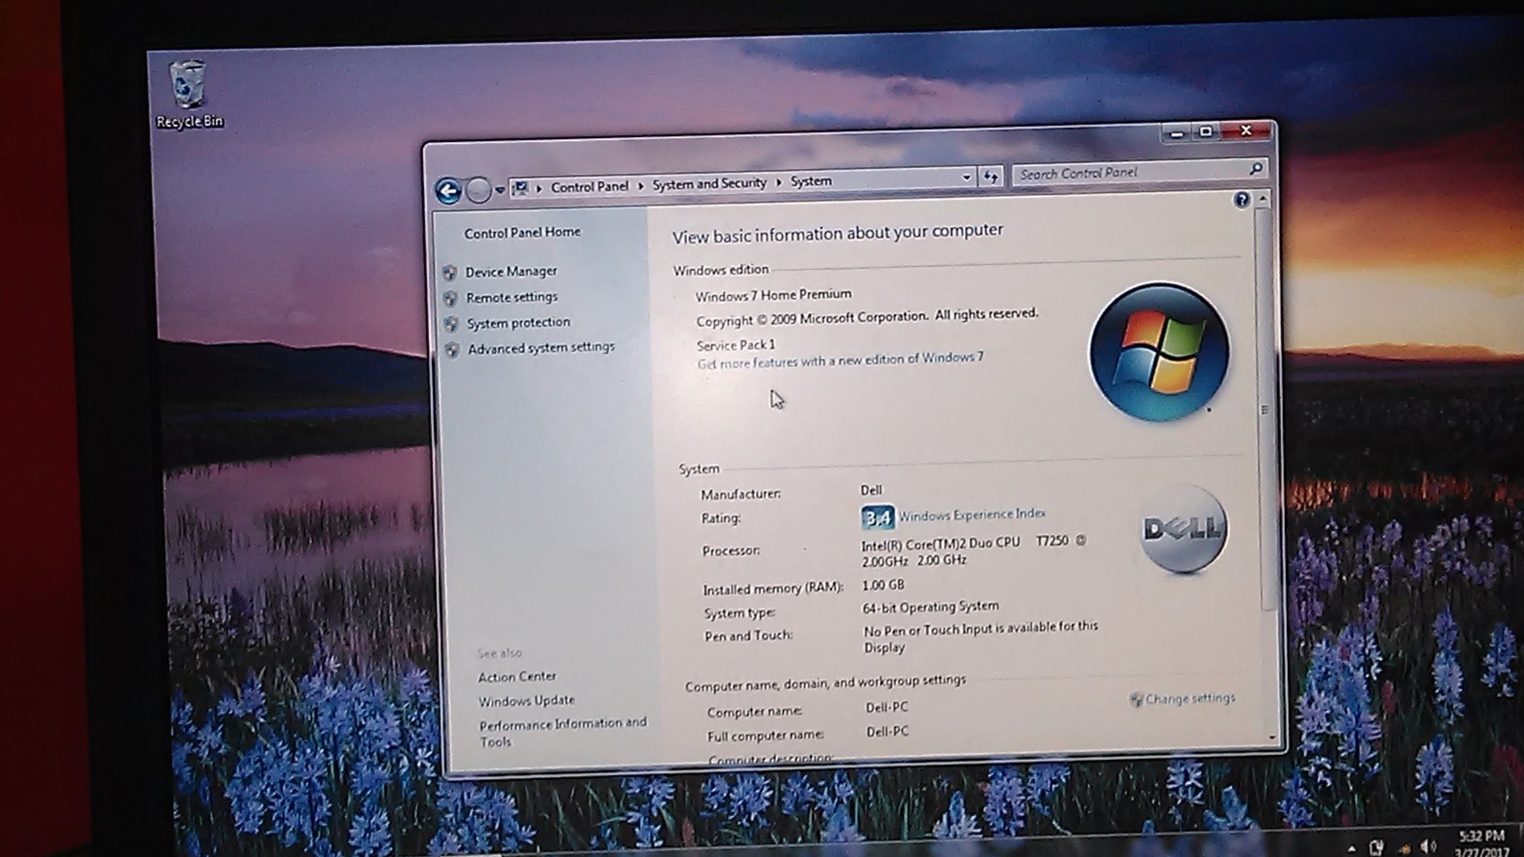The height and width of the screenshot is (857, 1524).
Task: Click the address bar refresh button
Action: pos(990,177)
